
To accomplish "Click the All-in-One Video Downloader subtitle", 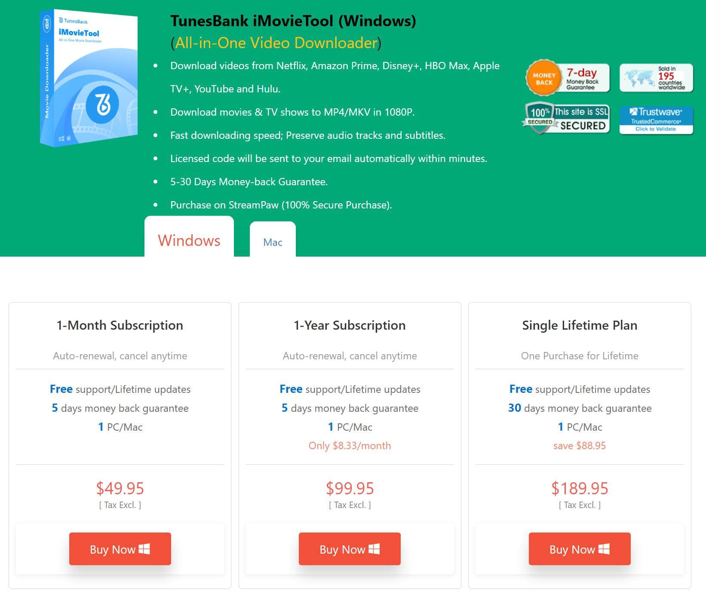I will [276, 43].
